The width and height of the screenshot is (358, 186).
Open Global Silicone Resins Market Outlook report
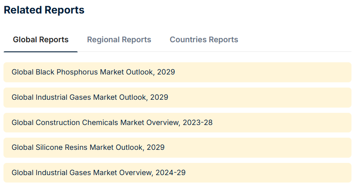(88, 147)
